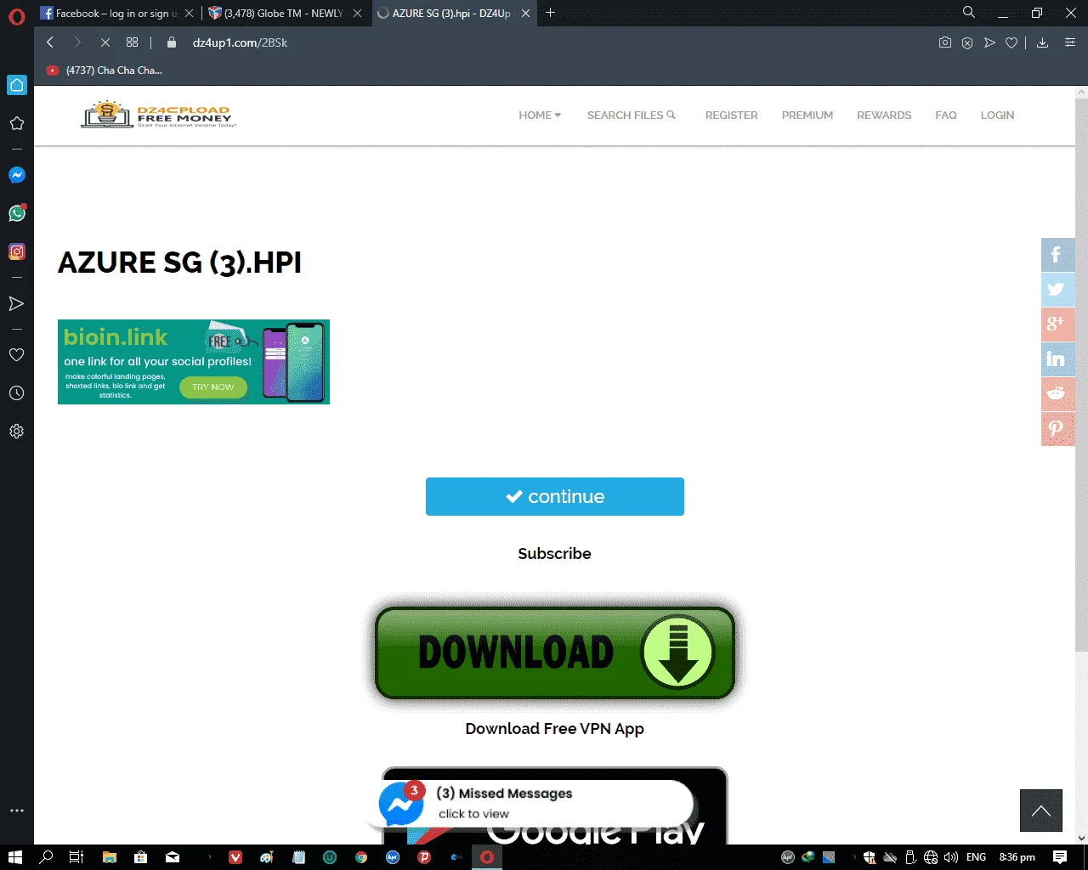Screen dimensions: 1088x870
Task: Share page on Twitter side button
Action: point(1057,289)
